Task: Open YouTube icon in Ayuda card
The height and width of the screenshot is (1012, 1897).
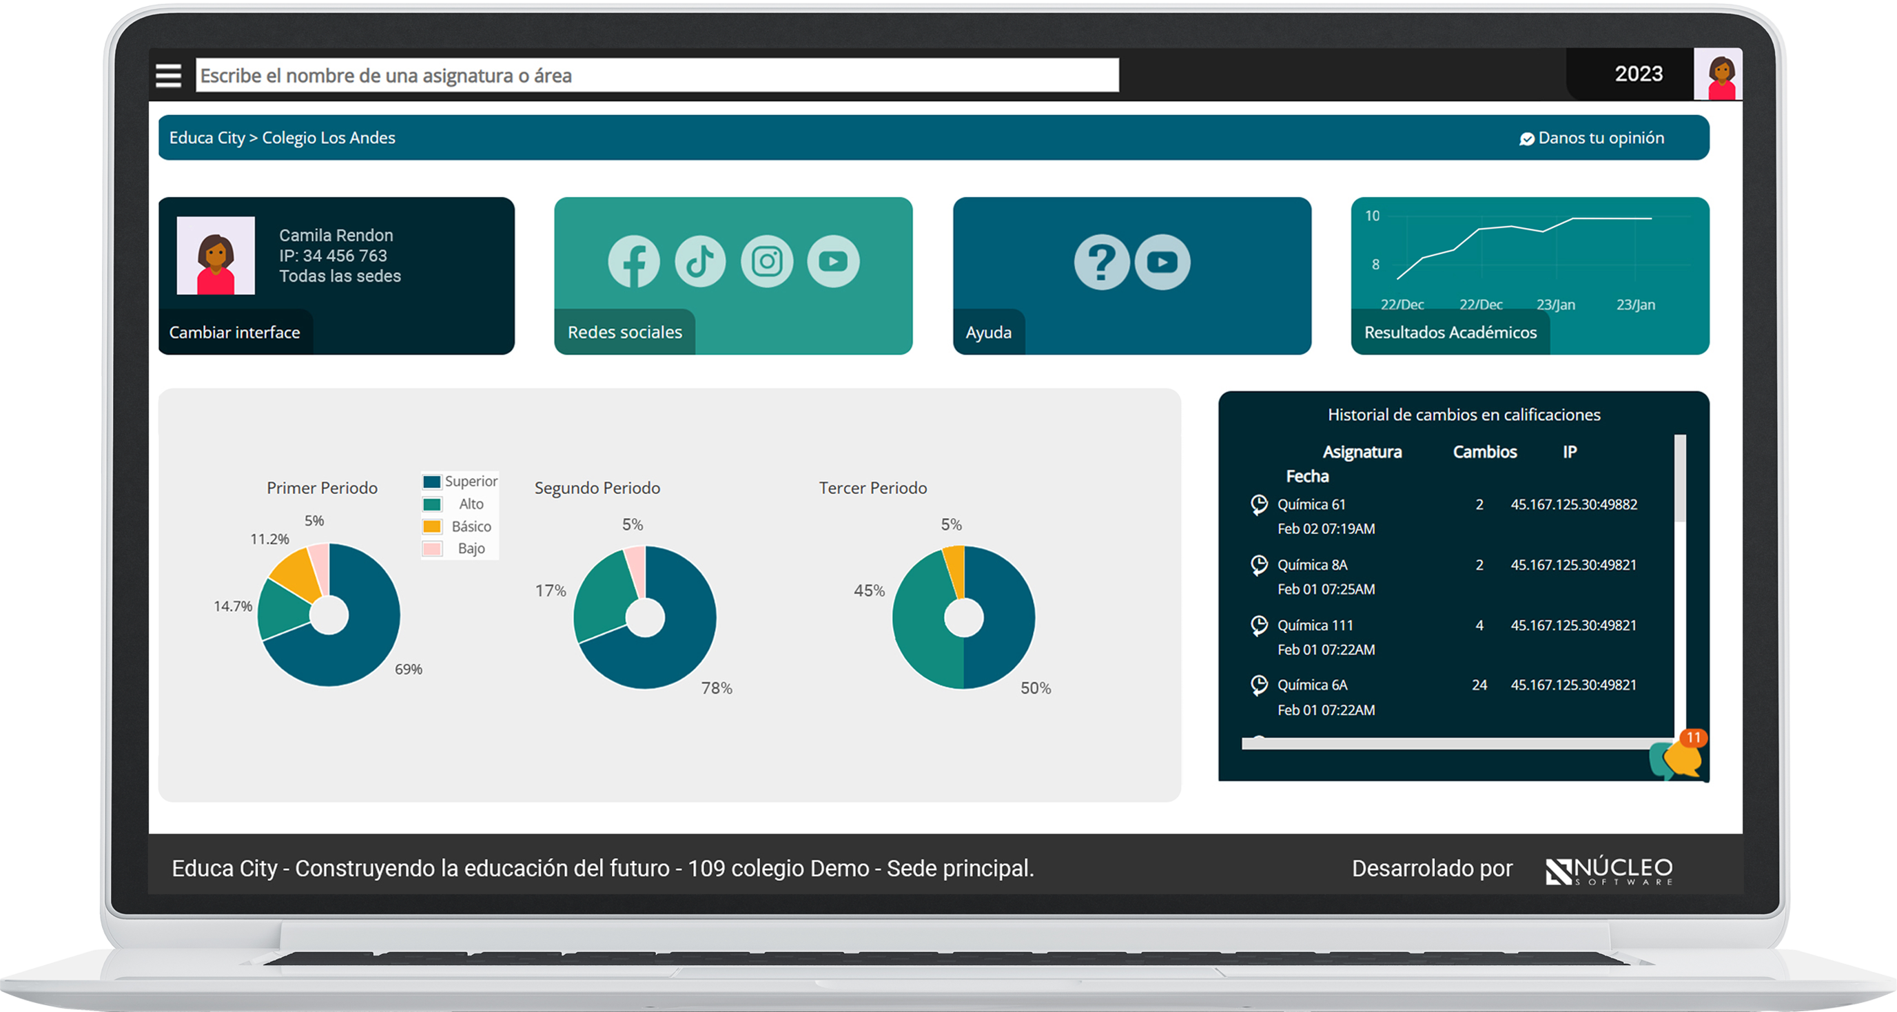Action: click(1162, 262)
